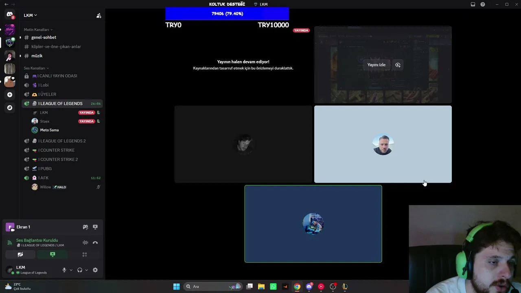Open the müzik text channel
Viewport: 521px width, 293px height.
click(62, 56)
